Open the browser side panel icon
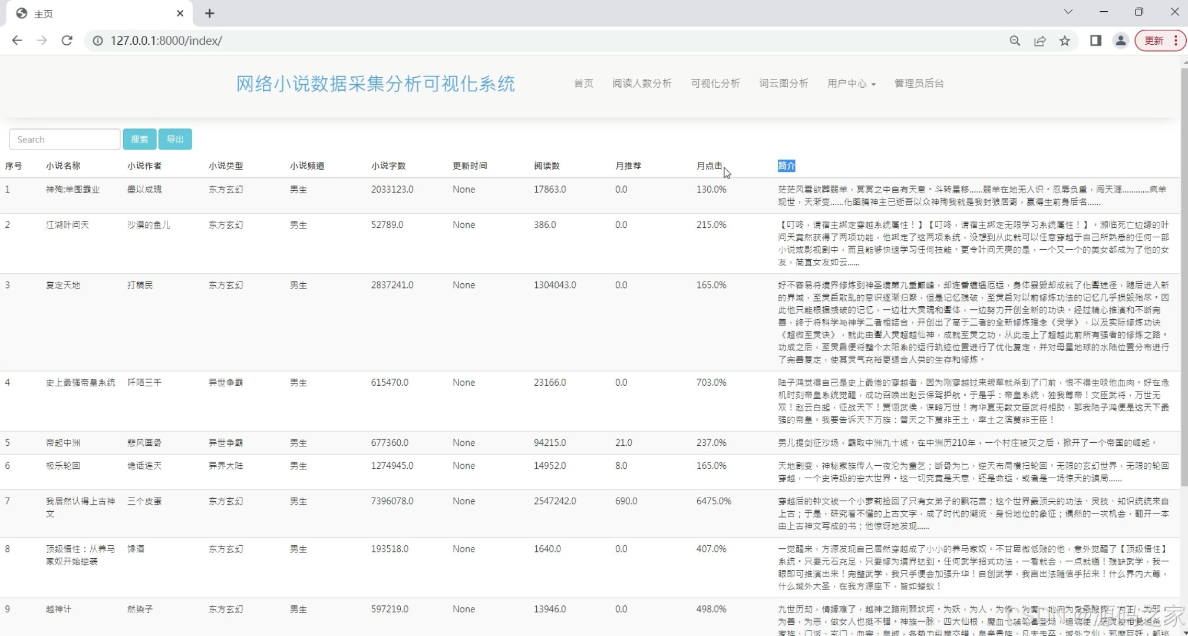The height and width of the screenshot is (636, 1188). tap(1095, 41)
